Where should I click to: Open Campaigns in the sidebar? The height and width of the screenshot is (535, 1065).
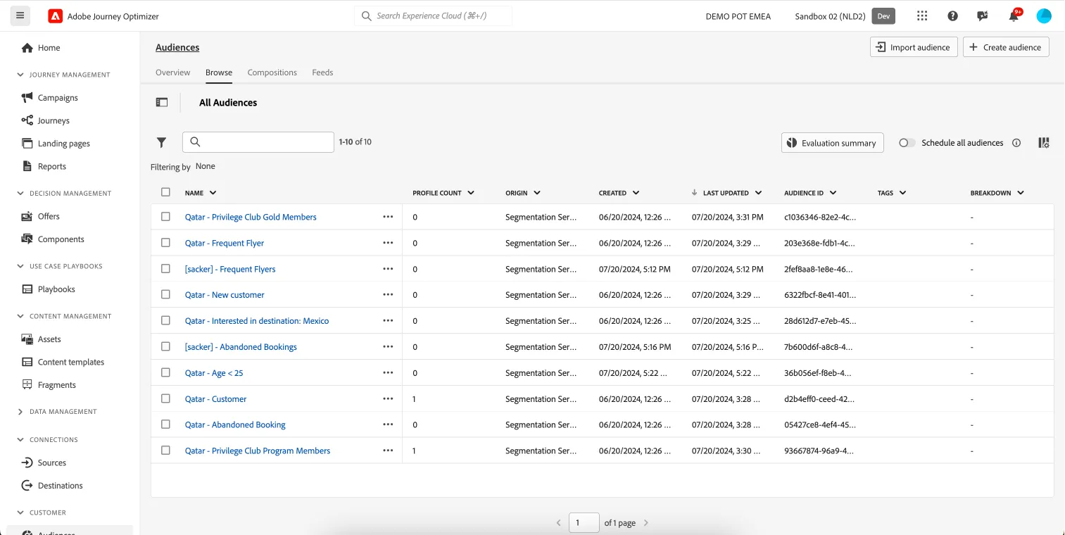[x=58, y=98]
